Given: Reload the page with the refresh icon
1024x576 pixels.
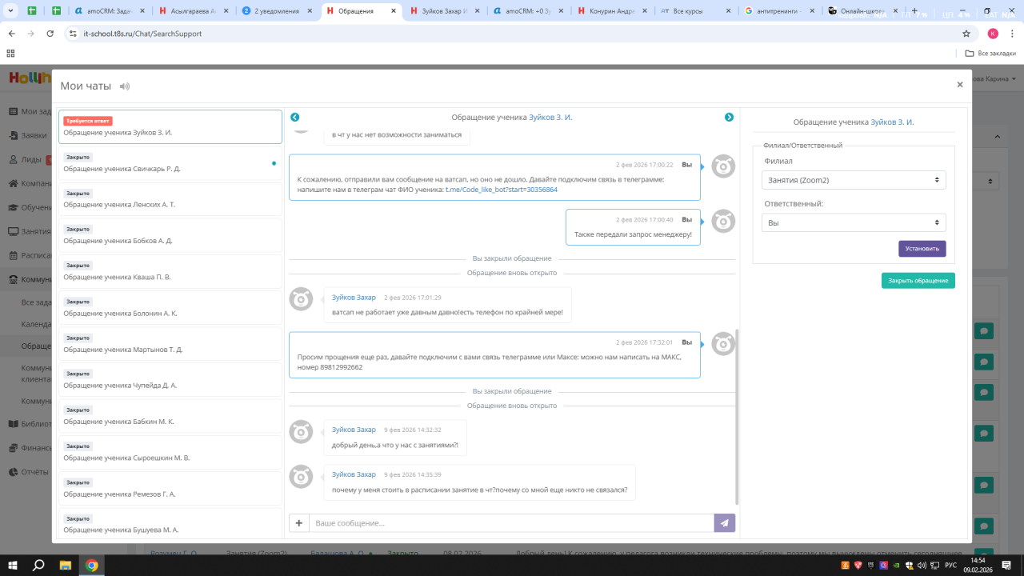Looking at the screenshot, I should (x=50, y=34).
